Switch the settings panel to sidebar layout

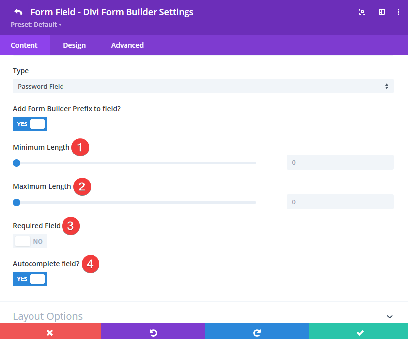point(382,12)
